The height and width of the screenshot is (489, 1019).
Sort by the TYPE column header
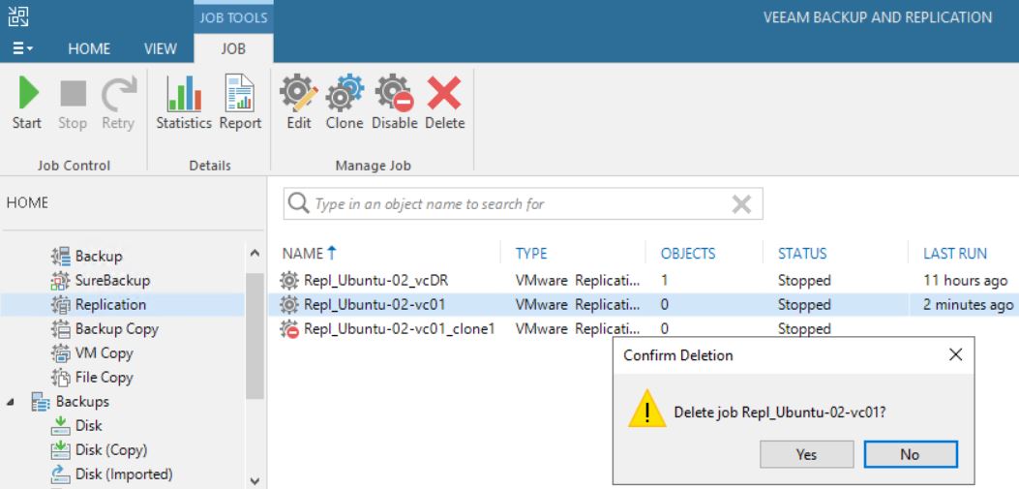(531, 254)
